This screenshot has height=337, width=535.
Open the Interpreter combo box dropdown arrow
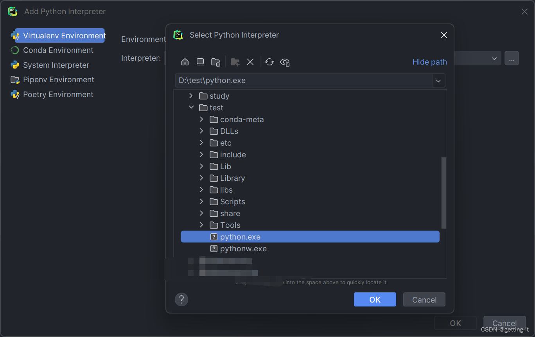click(x=494, y=58)
